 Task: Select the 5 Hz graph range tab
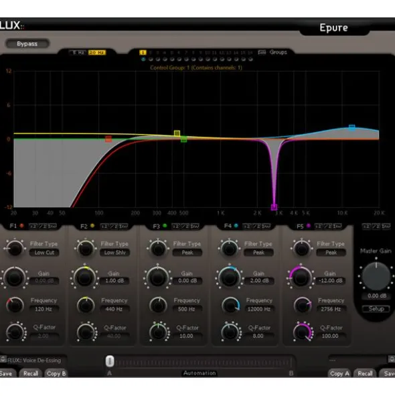point(78,52)
